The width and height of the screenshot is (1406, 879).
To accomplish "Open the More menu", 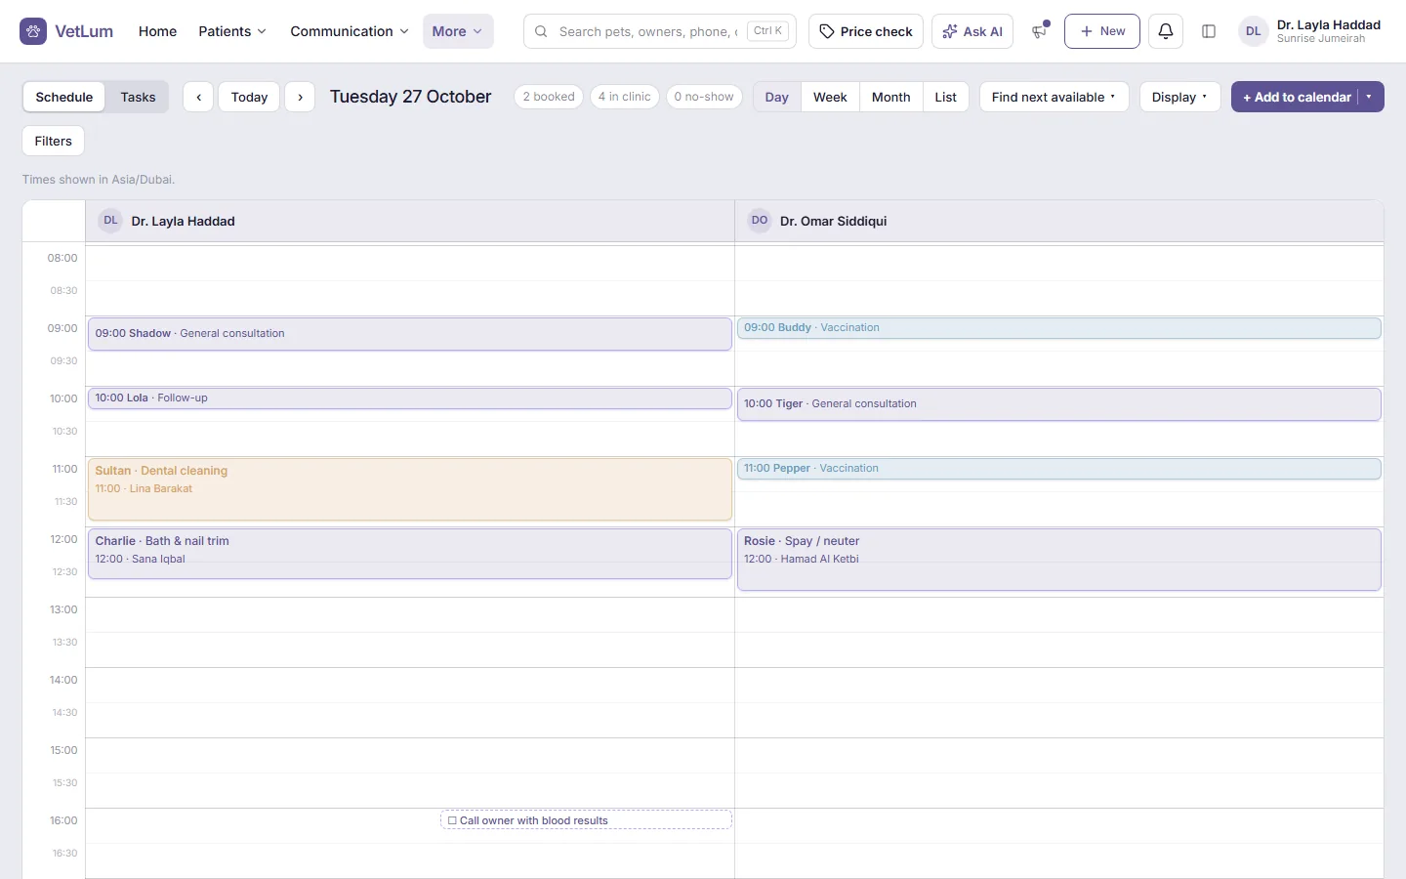I will pos(458,31).
